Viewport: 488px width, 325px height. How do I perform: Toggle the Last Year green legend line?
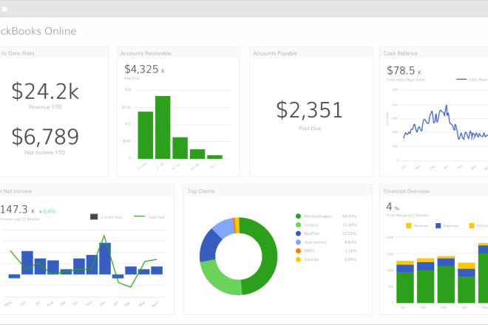point(140,216)
